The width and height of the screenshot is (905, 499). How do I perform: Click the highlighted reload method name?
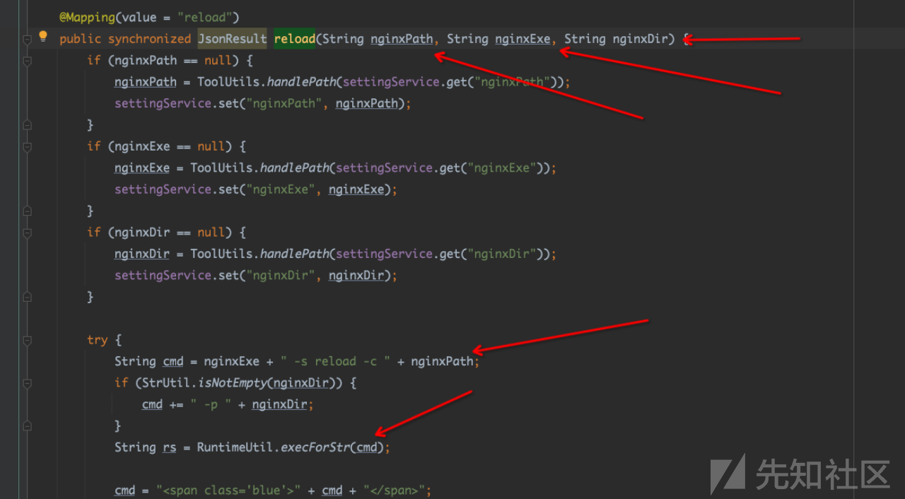(x=295, y=39)
